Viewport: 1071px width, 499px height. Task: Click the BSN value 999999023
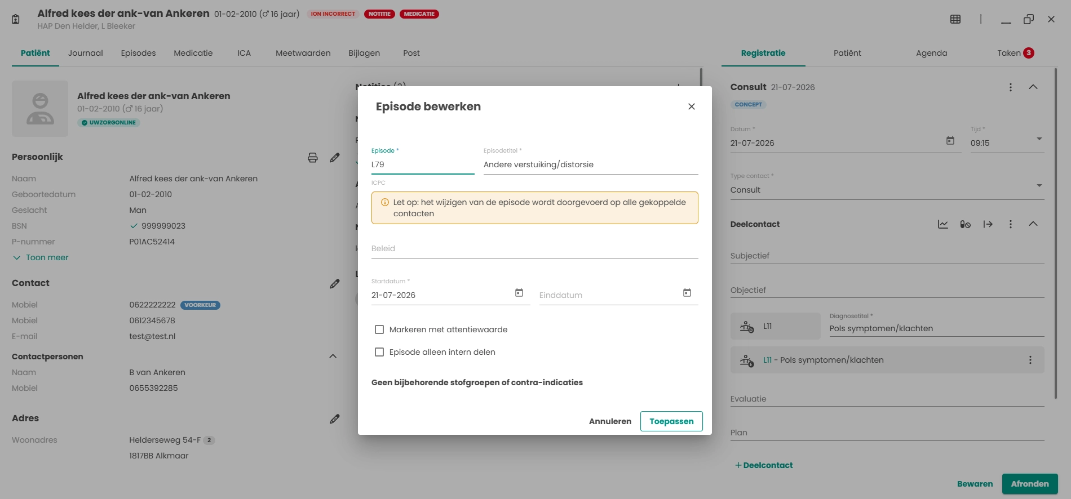pos(163,226)
